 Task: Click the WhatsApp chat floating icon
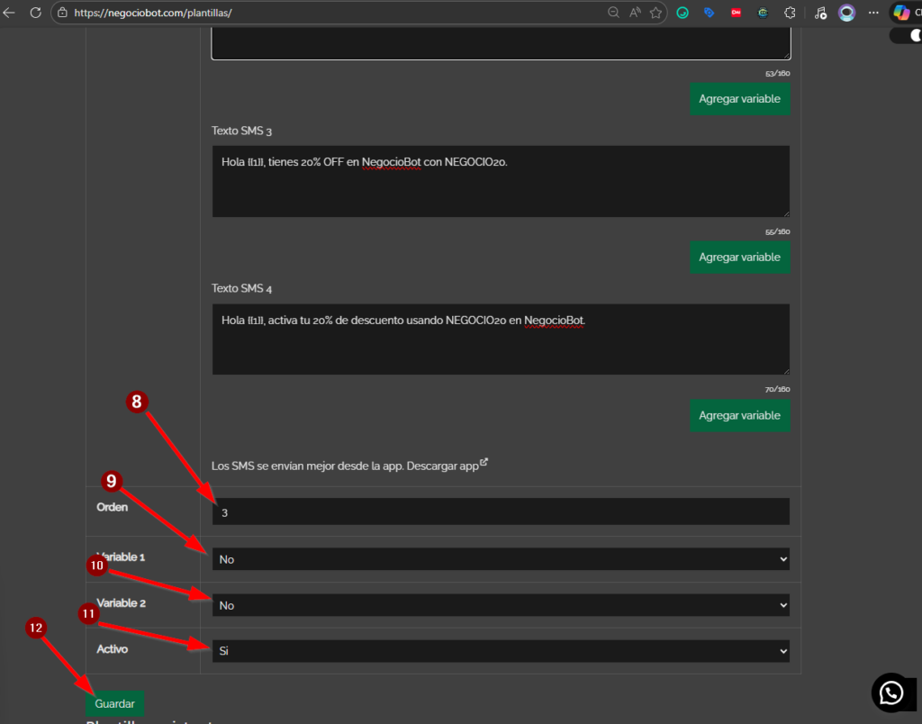(891, 692)
